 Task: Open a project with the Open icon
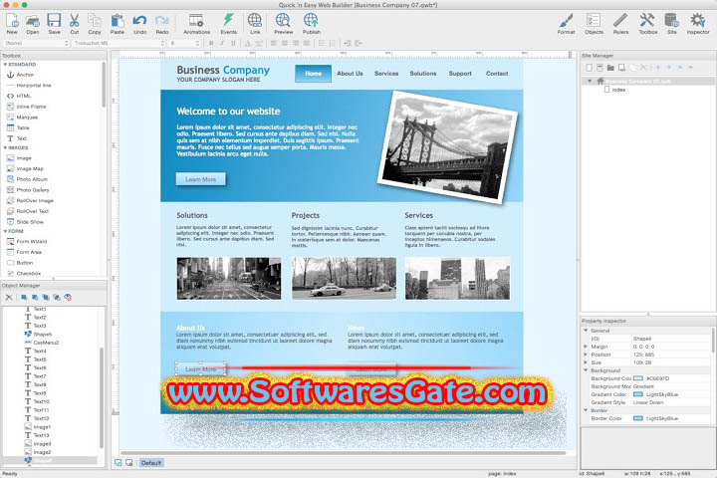[33, 23]
